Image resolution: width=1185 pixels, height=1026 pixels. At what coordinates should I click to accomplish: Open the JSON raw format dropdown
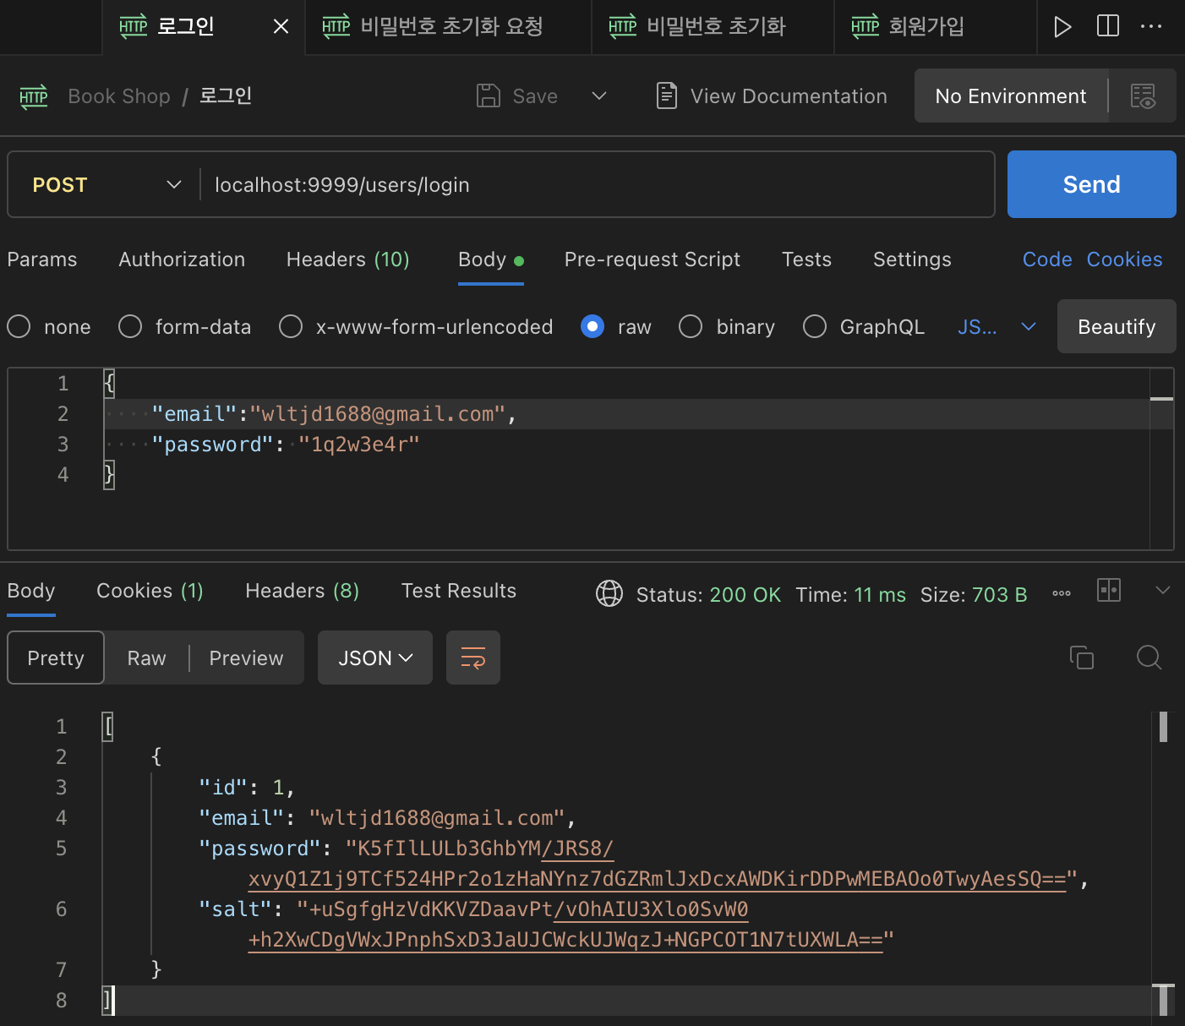pyautogui.click(x=997, y=326)
